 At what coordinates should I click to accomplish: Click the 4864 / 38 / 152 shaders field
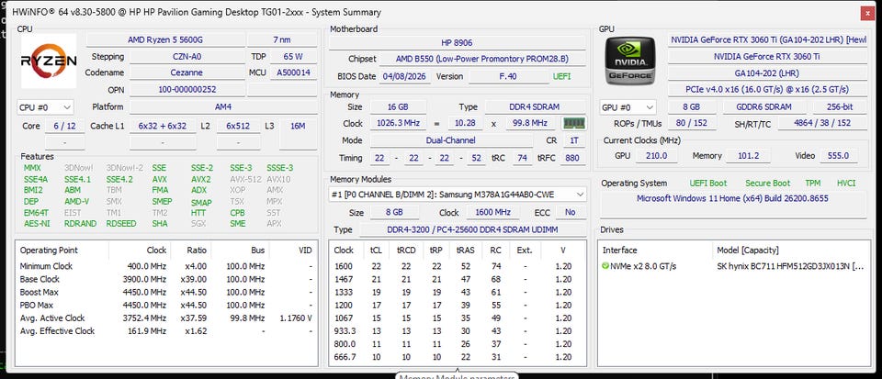(x=822, y=124)
